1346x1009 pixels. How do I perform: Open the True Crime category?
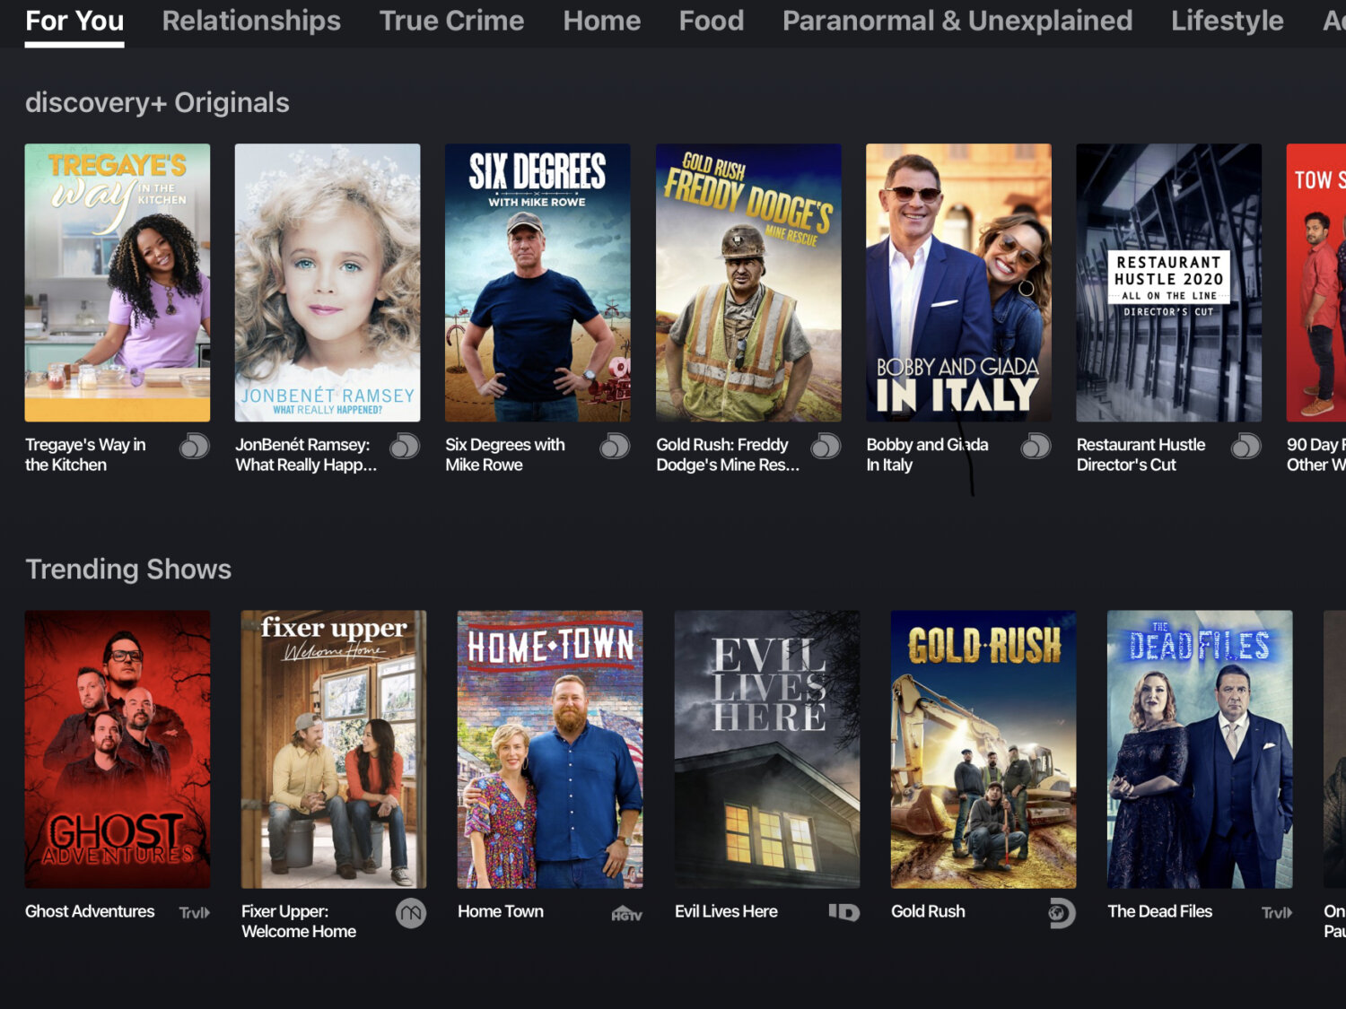click(x=451, y=21)
